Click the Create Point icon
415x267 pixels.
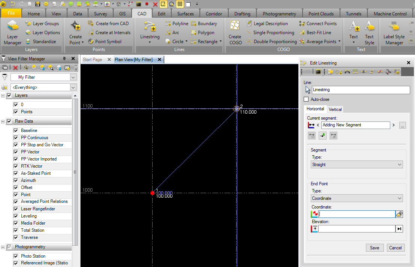[76, 33]
